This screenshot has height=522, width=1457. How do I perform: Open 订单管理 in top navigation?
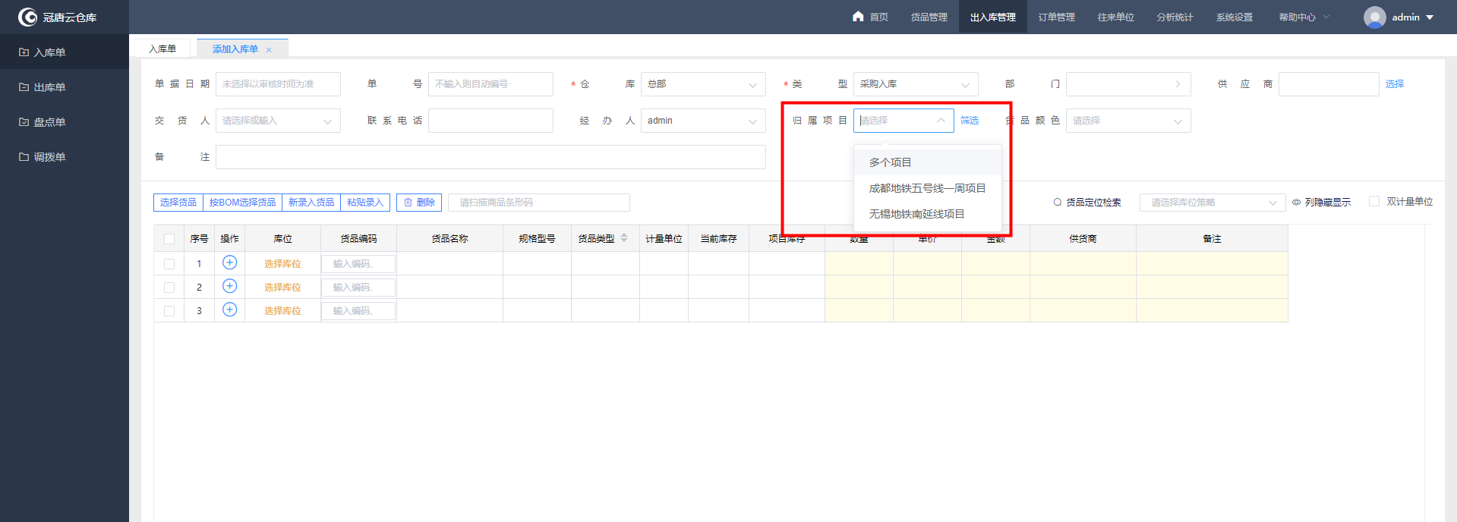pyautogui.click(x=1056, y=17)
